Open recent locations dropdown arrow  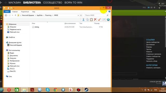(x=13, y=15)
